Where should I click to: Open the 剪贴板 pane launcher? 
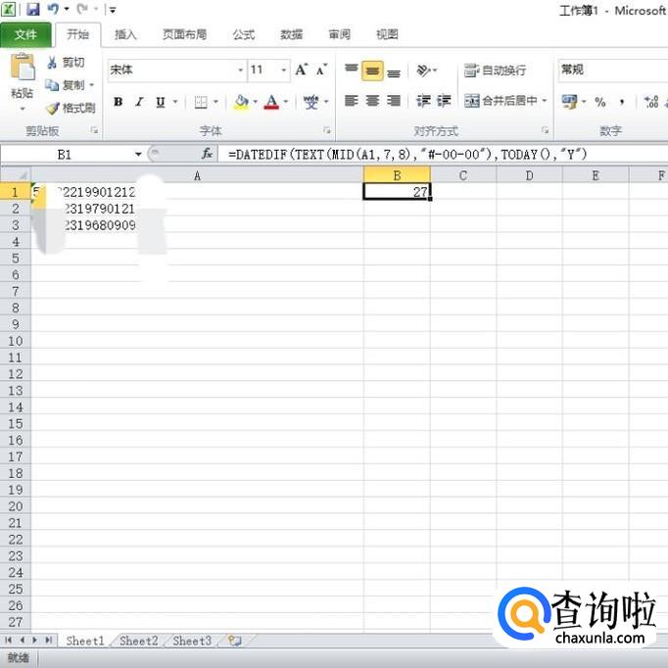[x=94, y=130]
